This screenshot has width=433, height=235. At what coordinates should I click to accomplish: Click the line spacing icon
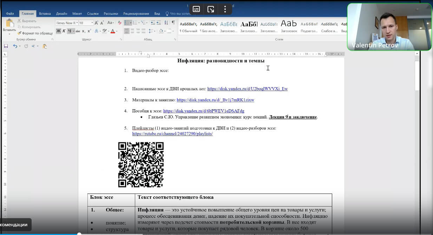(x=152, y=31)
